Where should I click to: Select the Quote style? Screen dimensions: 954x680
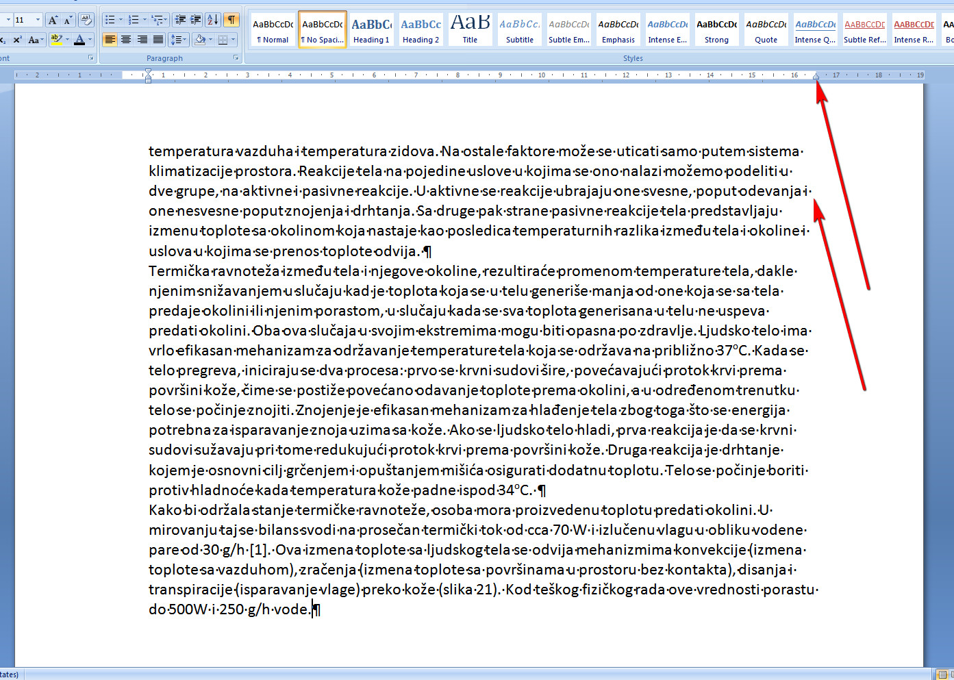(x=766, y=29)
